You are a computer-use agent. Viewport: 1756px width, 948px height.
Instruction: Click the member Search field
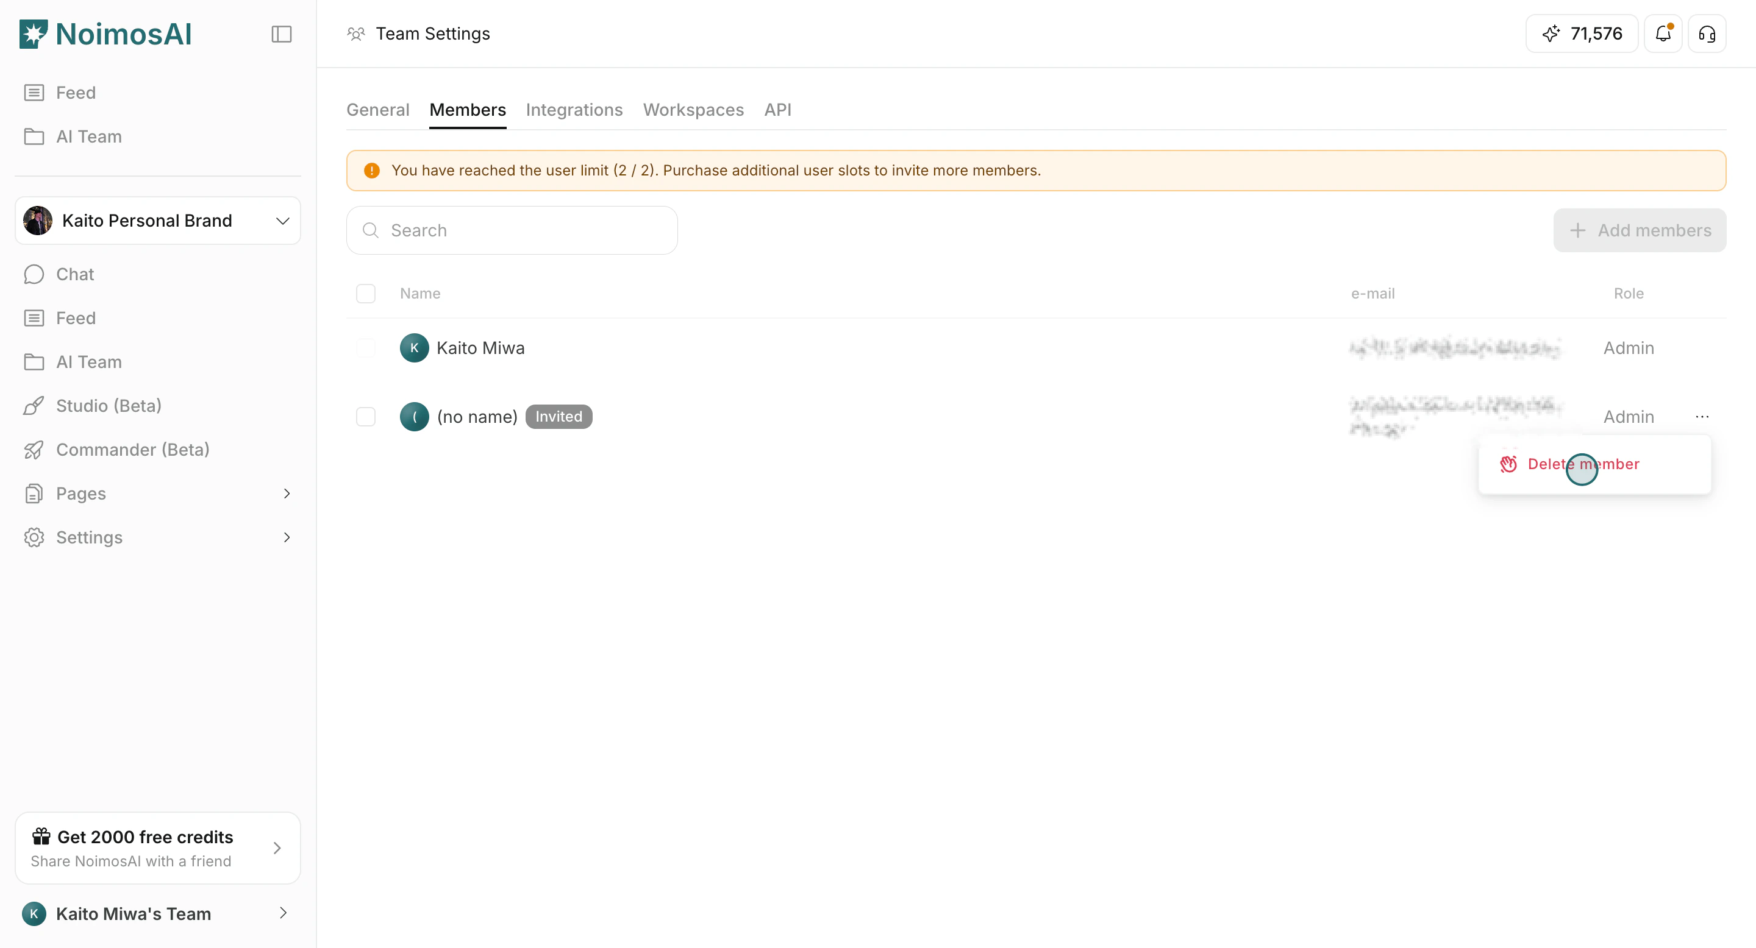512,230
